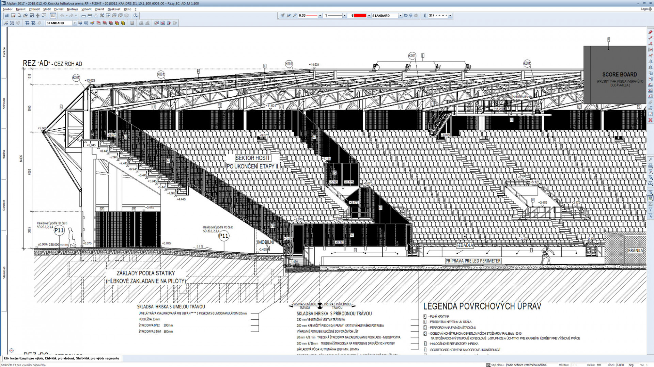Click the zoom magnifier toolbar icon
The width and height of the screenshot is (654, 367).
tap(136, 16)
